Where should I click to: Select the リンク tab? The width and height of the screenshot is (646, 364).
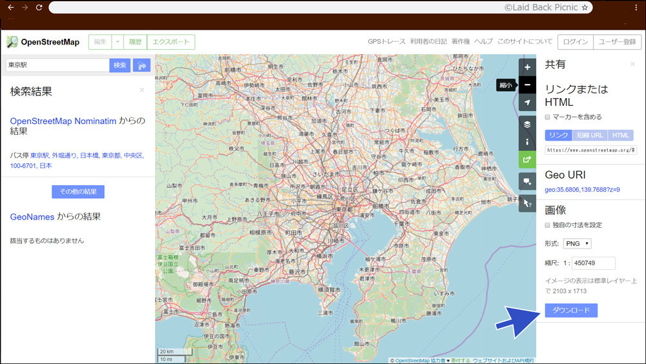click(x=558, y=135)
